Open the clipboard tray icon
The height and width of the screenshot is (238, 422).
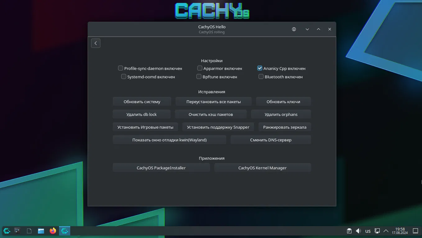click(349, 231)
